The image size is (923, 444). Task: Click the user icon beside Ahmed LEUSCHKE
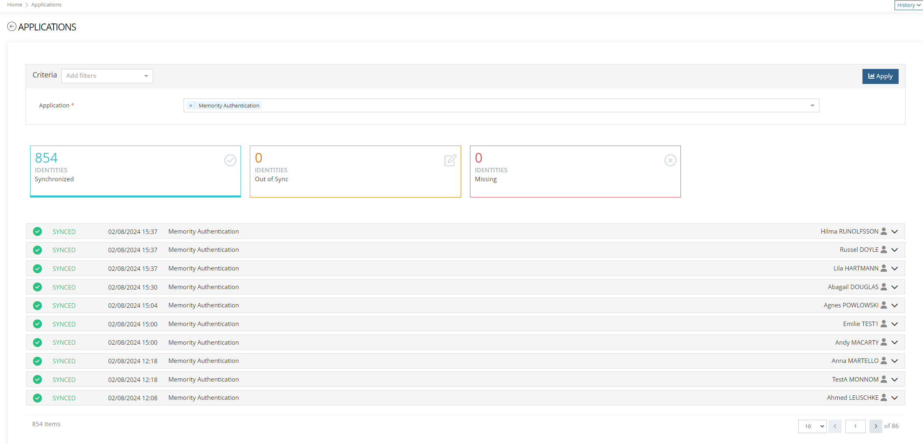884,397
